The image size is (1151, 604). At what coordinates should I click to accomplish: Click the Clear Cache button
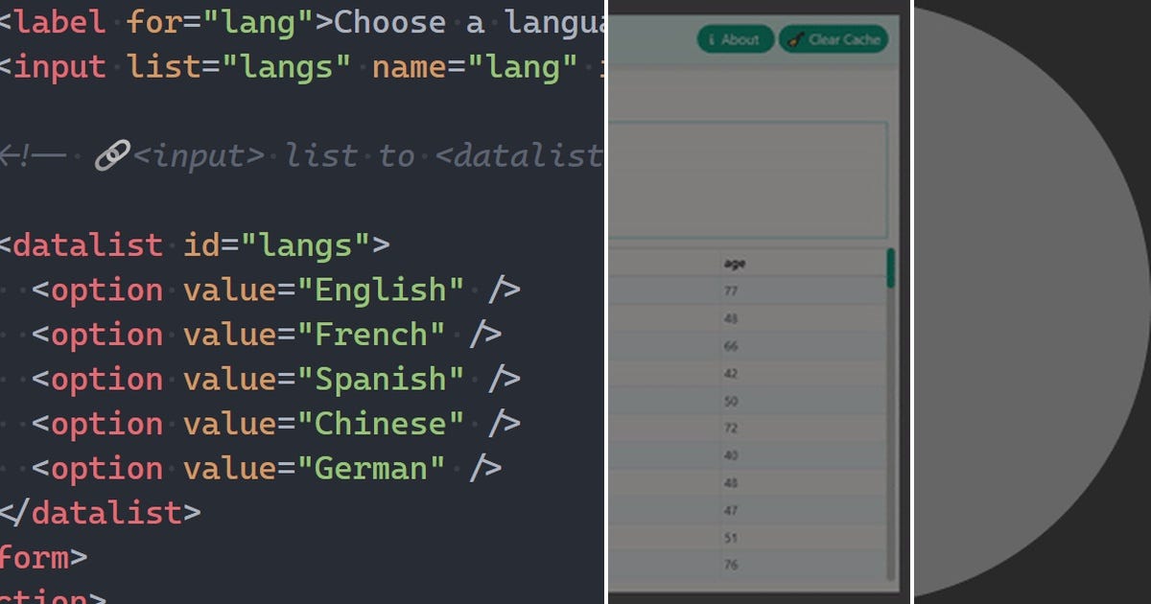pyautogui.click(x=834, y=39)
